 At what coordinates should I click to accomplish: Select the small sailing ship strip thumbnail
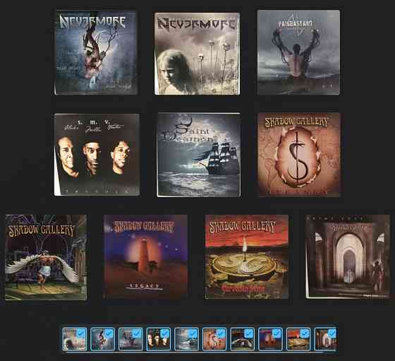186,339
